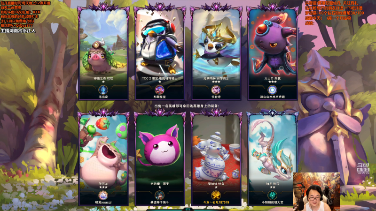Click the summoner icon under the headphone penguin card
This screenshot has width=376, height=211.
[x=159, y=90]
